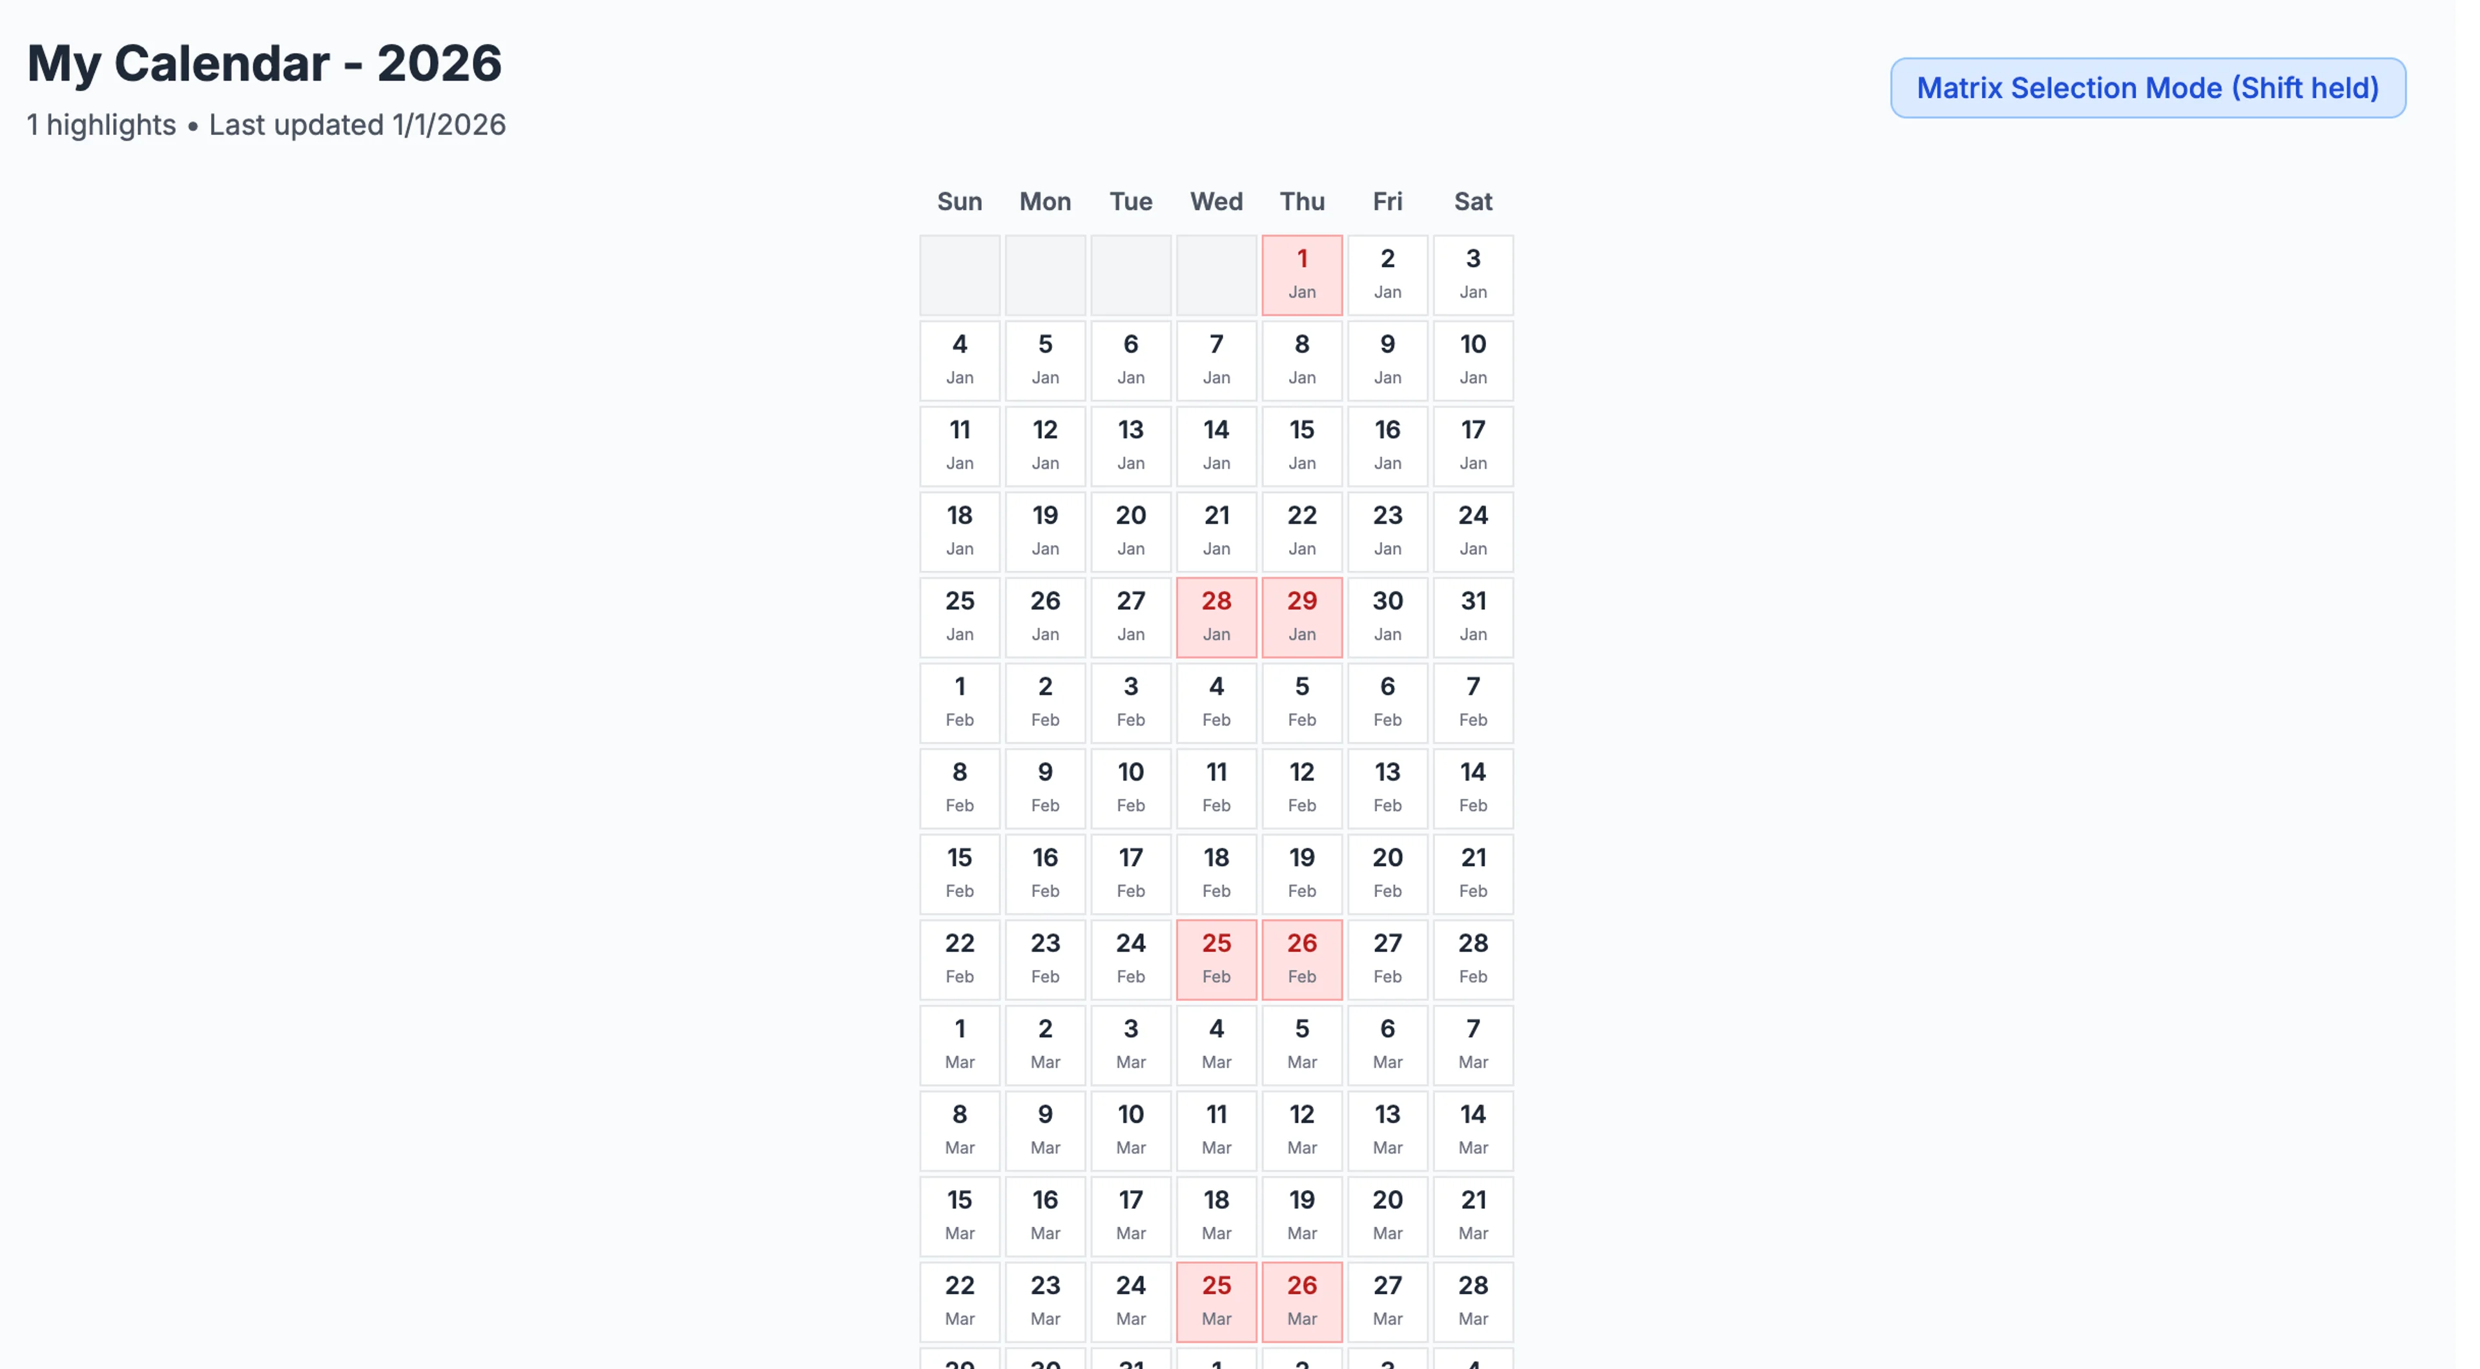This screenshot has width=2480, height=1369.
Task: Click the Sat column header
Action: point(1473,201)
